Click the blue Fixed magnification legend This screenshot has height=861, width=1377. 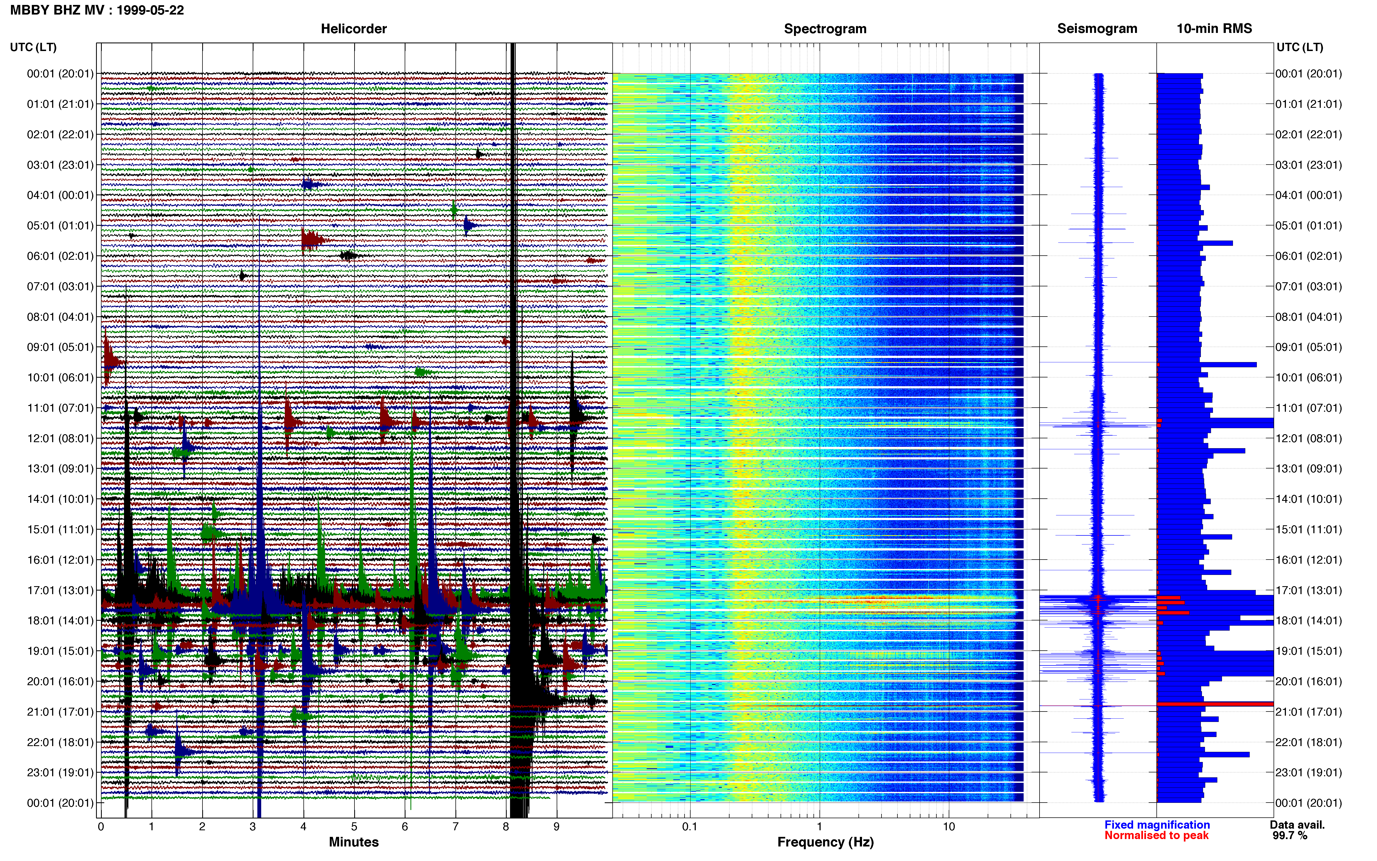pyautogui.click(x=1157, y=825)
